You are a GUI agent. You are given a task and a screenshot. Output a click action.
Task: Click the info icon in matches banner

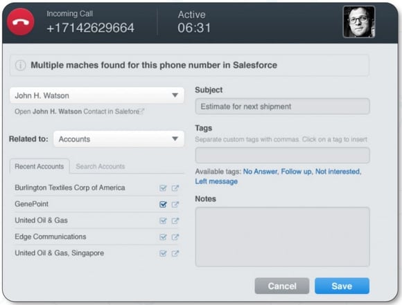tap(20, 65)
